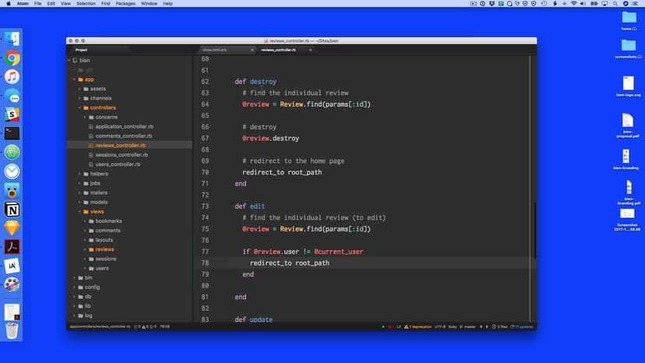Open Terminal from the dock

(12, 133)
